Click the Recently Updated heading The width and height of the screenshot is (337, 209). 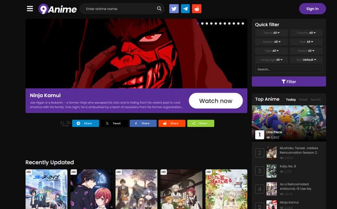coord(50,162)
